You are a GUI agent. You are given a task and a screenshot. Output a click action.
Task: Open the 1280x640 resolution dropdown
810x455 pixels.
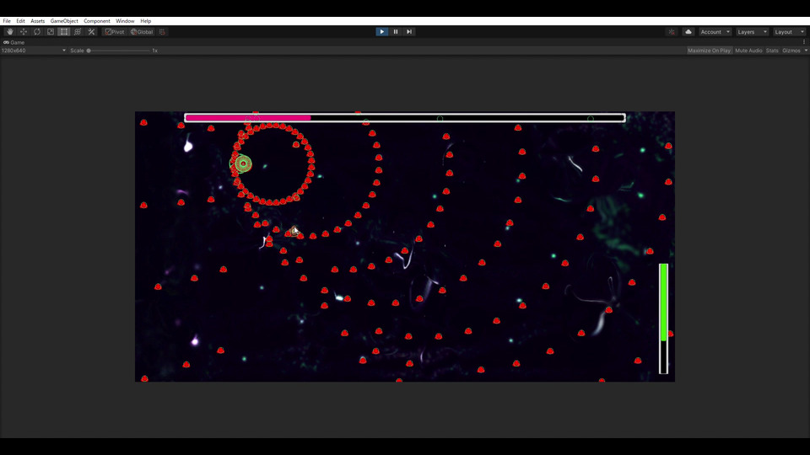(x=34, y=51)
